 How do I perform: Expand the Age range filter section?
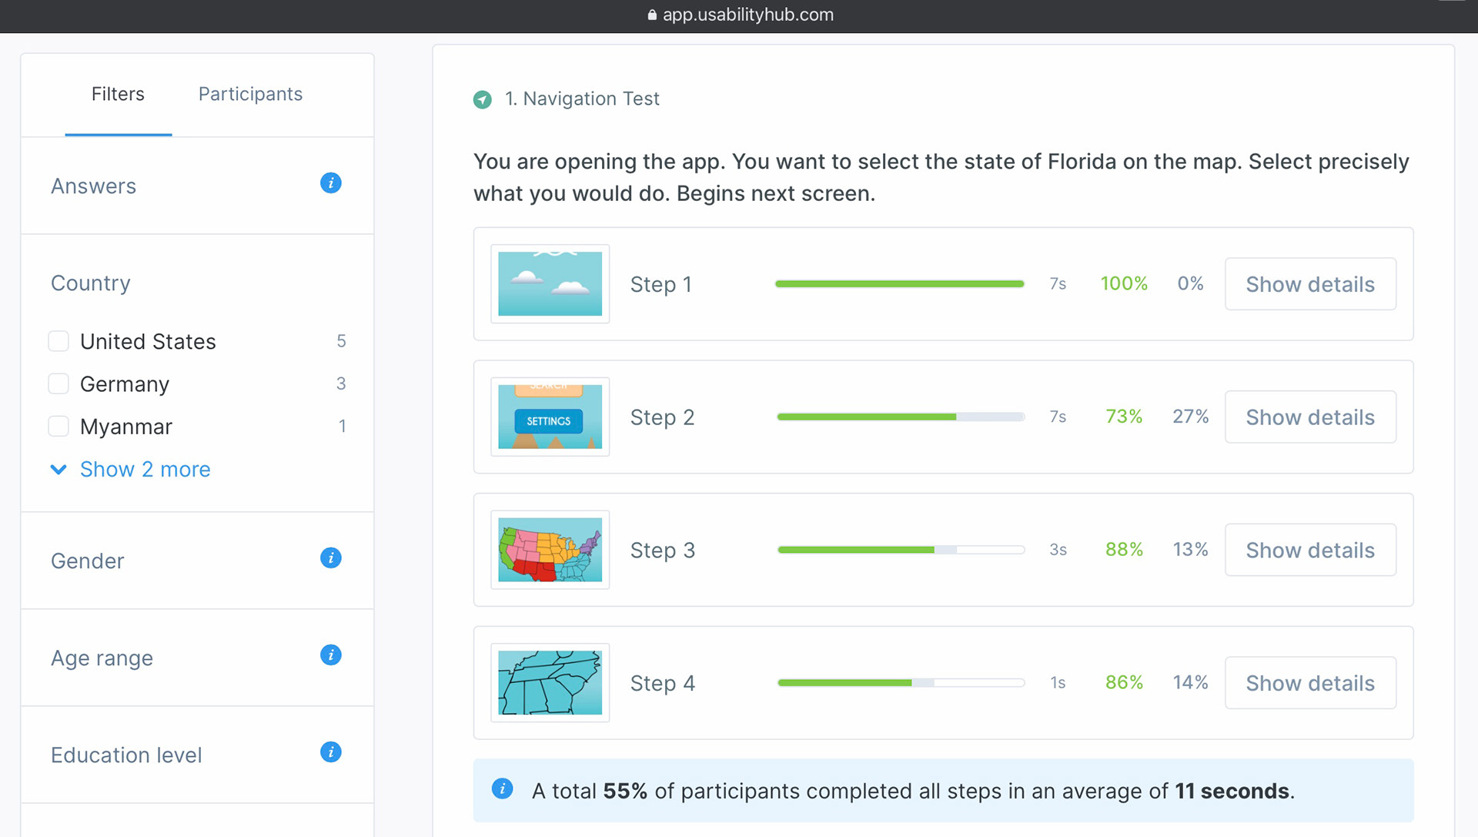point(197,658)
